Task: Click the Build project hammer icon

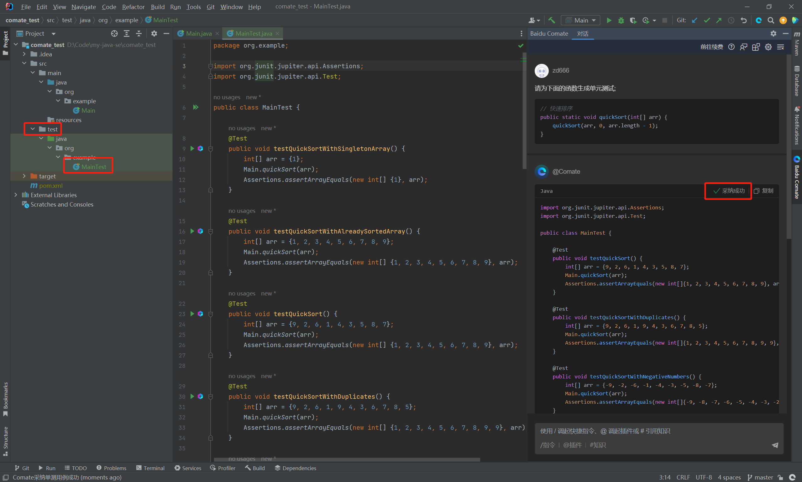Action: coord(552,20)
